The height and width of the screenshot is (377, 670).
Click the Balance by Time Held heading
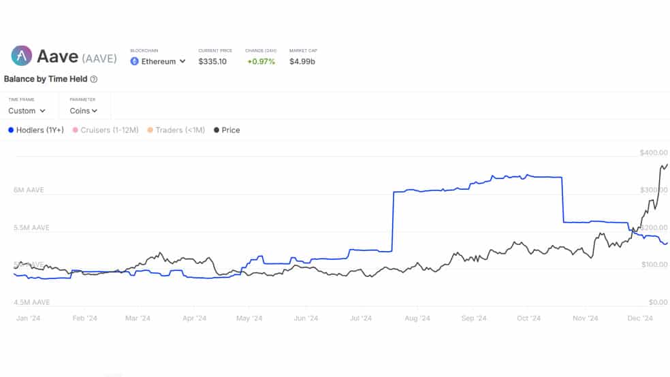(46, 79)
